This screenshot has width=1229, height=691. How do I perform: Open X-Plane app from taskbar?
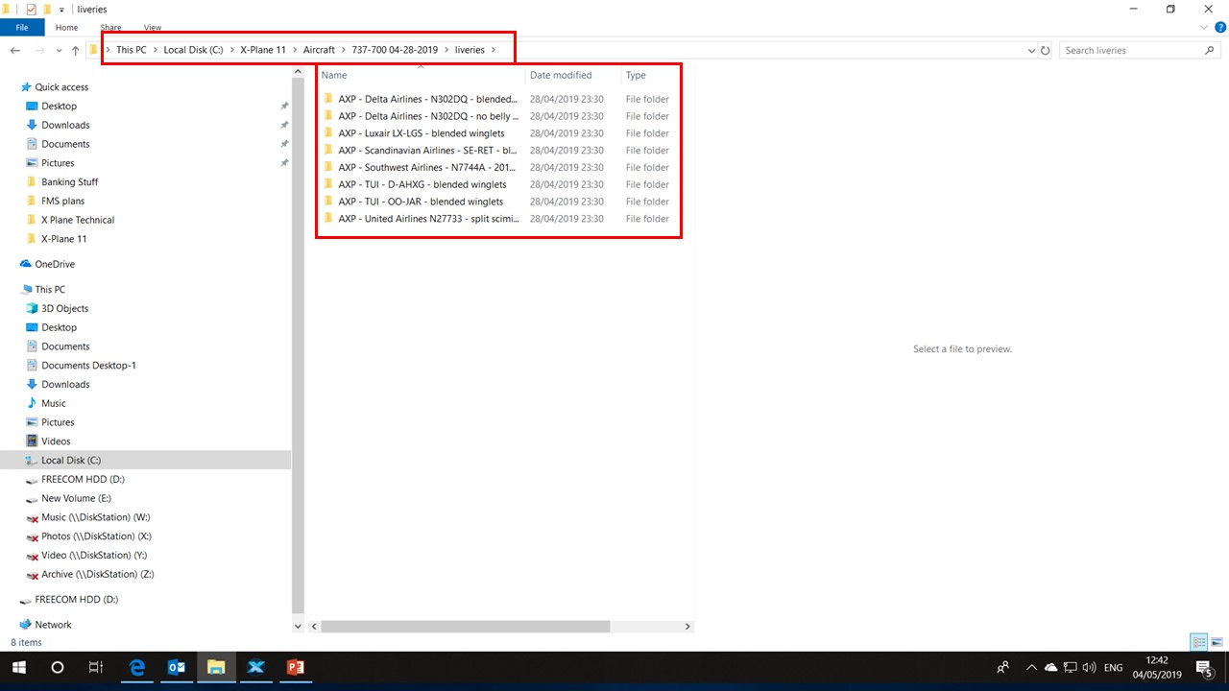tap(255, 667)
